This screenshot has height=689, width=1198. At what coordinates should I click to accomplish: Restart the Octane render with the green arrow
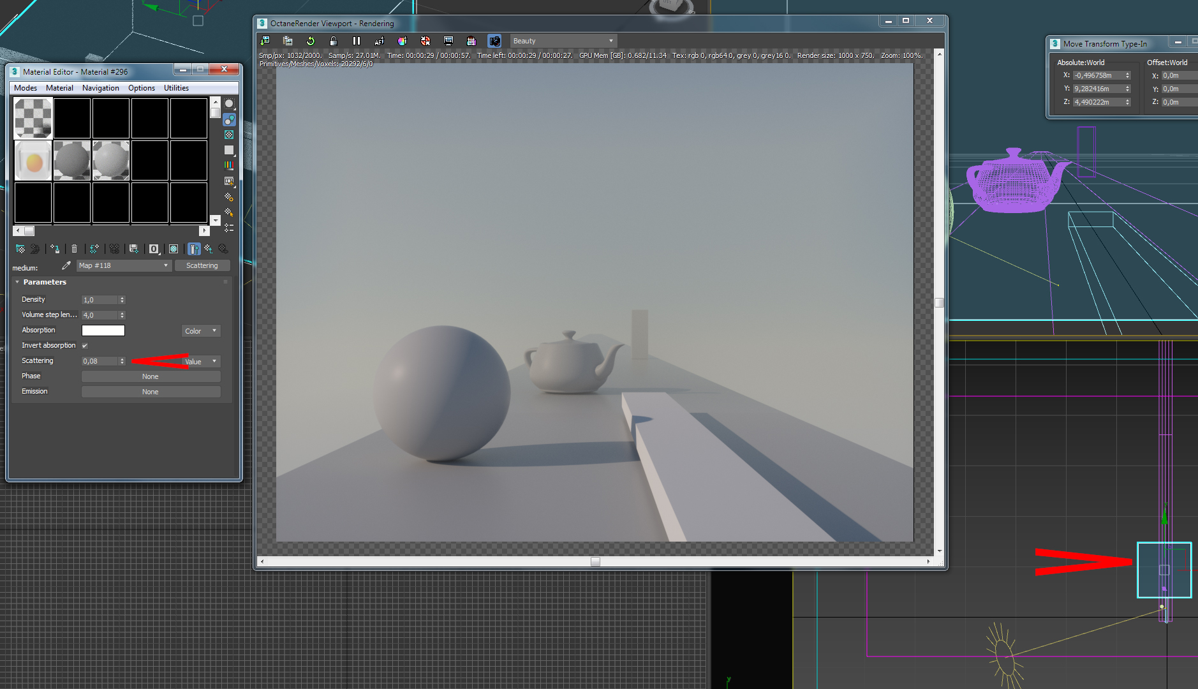pos(311,41)
